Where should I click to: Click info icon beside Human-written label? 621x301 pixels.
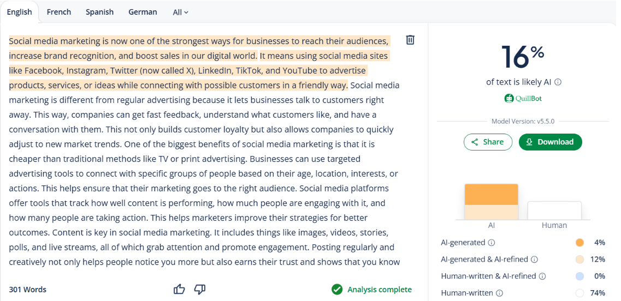[499, 293]
